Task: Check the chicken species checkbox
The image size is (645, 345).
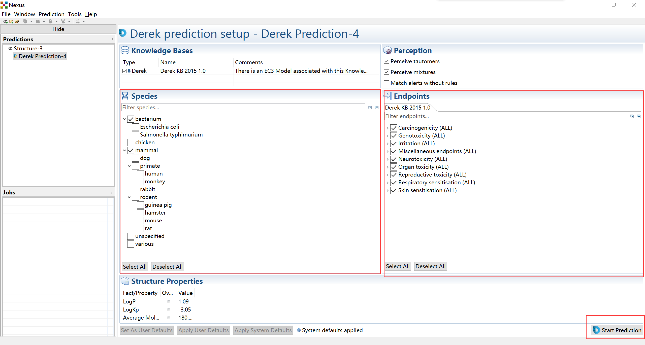Action: click(x=131, y=142)
